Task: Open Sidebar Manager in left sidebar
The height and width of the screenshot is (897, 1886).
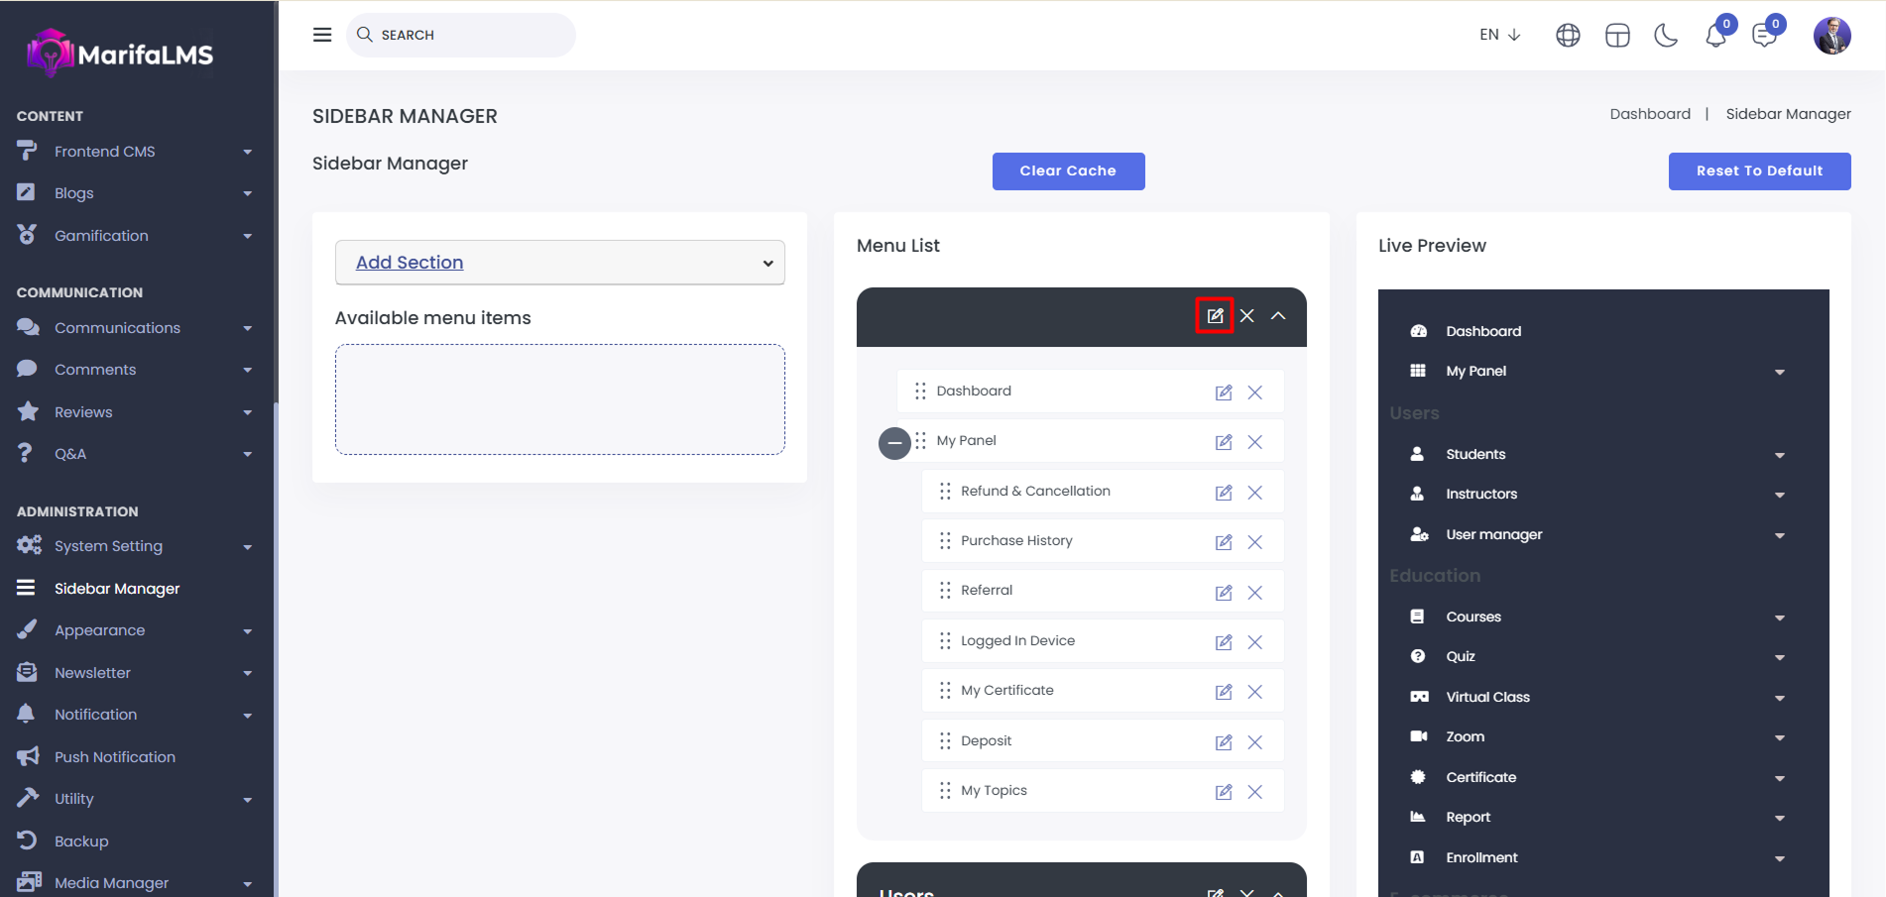Action: coord(117,589)
